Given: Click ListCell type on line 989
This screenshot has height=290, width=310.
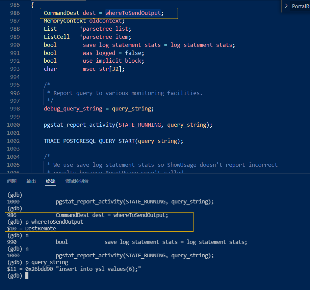Looking at the screenshot, I should point(56,37).
